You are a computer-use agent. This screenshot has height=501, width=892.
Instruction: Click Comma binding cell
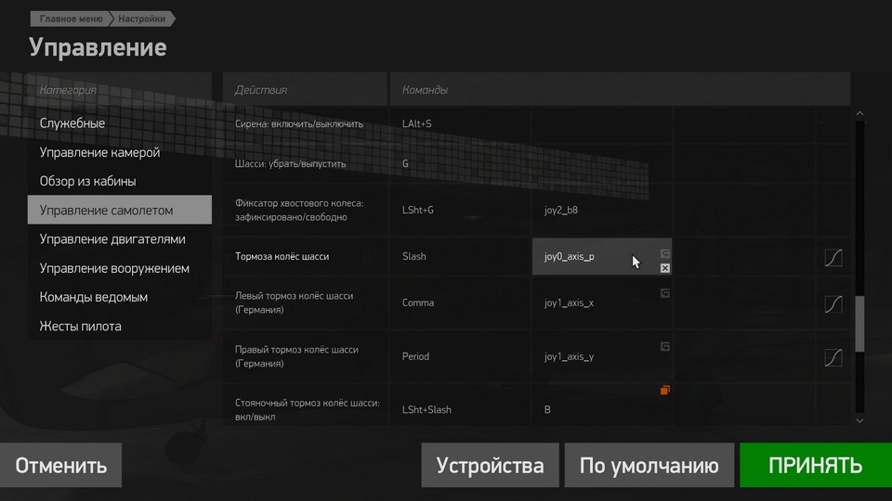pos(460,302)
